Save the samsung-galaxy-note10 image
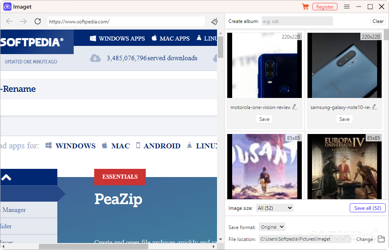389x250 pixels. coord(344,119)
